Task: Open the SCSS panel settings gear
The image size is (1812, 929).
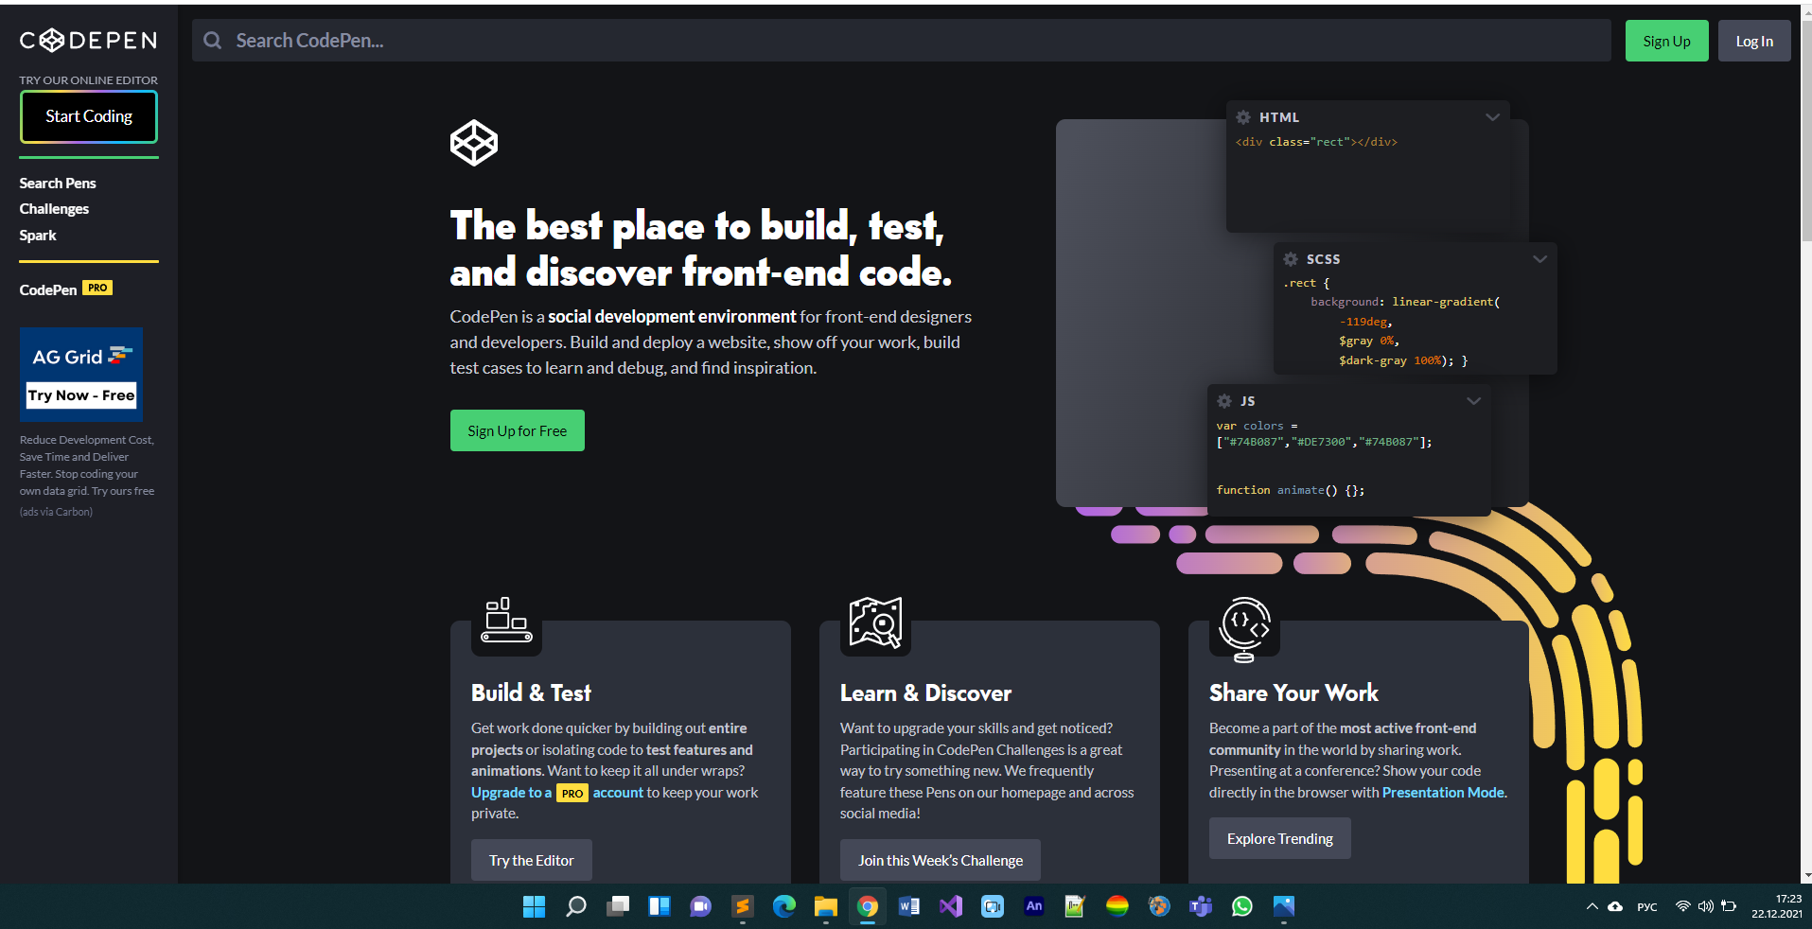Action: (1291, 259)
